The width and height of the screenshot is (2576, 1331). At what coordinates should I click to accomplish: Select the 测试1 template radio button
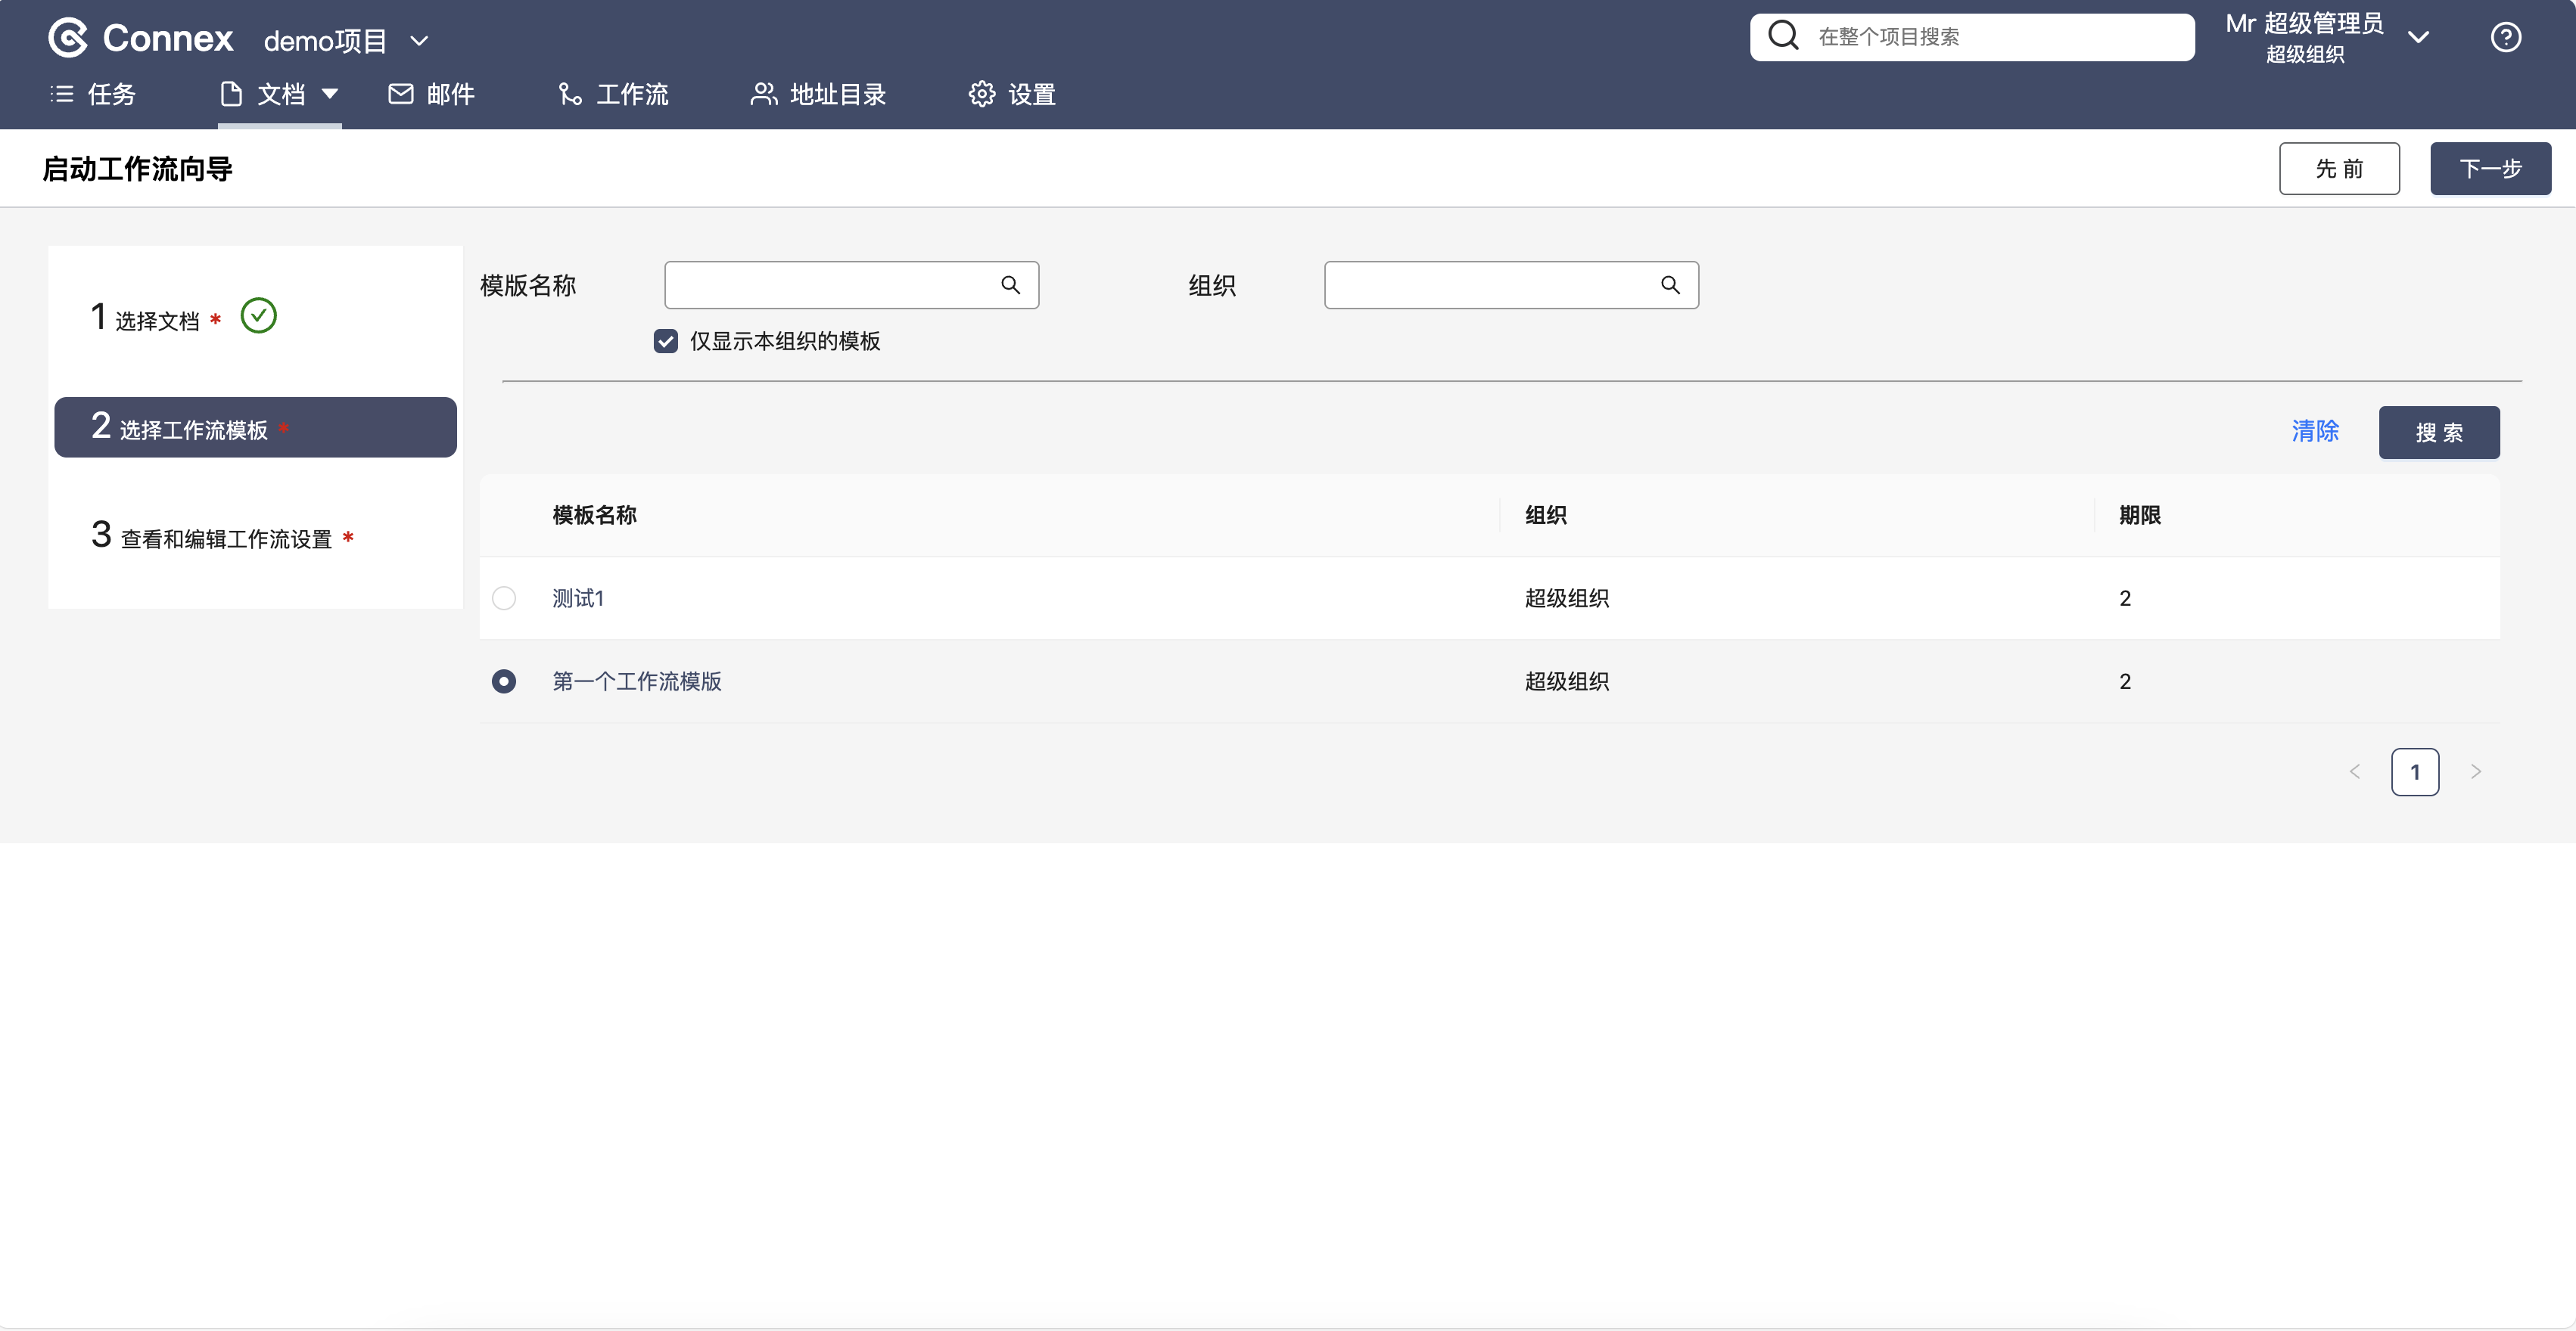click(504, 598)
